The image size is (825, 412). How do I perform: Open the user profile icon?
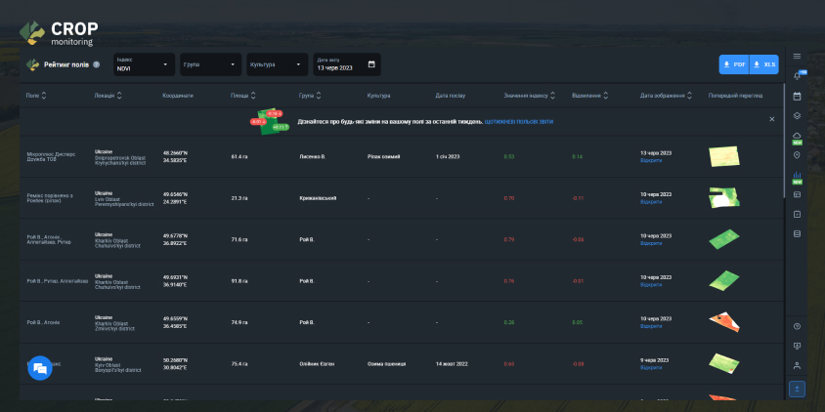(x=797, y=365)
